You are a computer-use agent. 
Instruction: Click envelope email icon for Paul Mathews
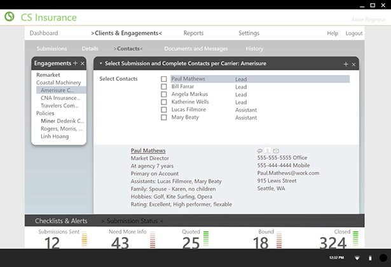[276, 151]
